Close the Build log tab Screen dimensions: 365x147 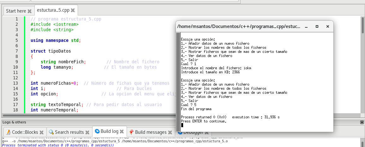pyautogui.click(x=122, y=131)
